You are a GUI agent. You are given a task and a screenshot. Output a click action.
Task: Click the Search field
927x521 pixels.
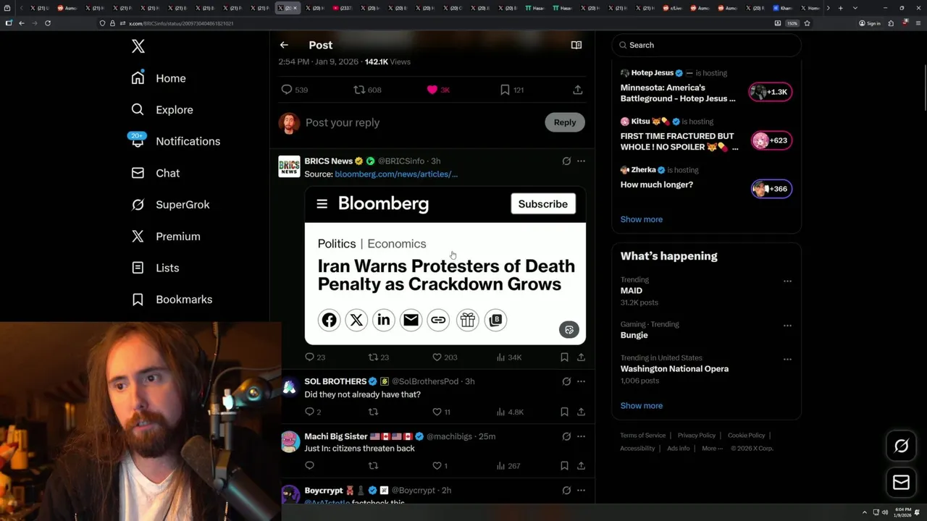click(x=706, y=45)
